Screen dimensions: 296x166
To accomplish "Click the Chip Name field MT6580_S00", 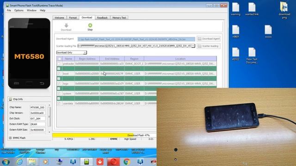I will [37, 107].
